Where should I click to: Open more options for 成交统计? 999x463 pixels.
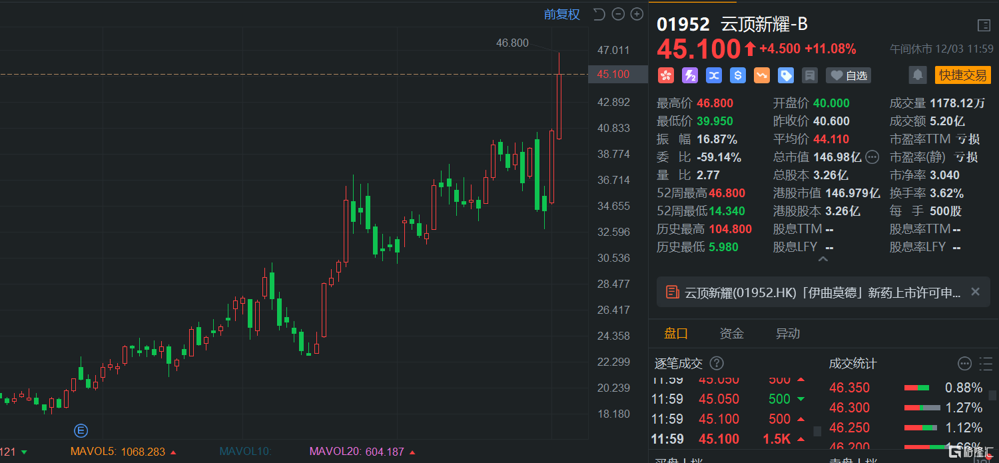pyautogui.click(x=965, y=363)
